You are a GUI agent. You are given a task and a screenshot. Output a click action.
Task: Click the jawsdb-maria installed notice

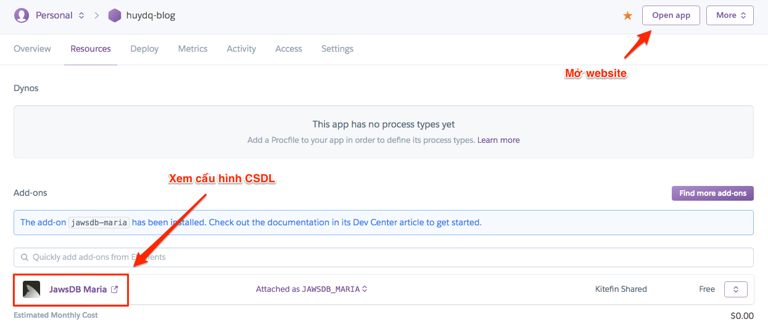(x=384, y=222)
